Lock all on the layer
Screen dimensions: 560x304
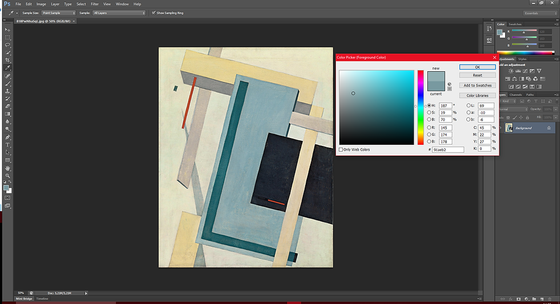527,117
